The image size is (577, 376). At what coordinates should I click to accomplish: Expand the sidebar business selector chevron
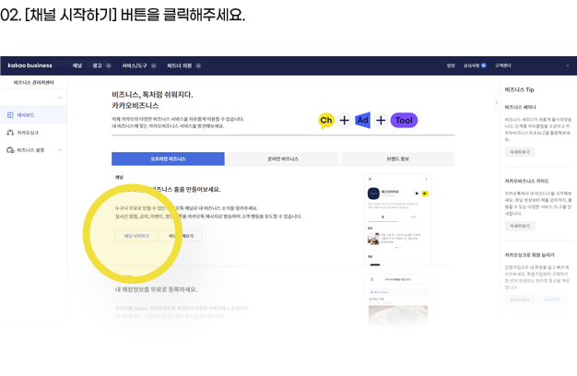[60, 98]
